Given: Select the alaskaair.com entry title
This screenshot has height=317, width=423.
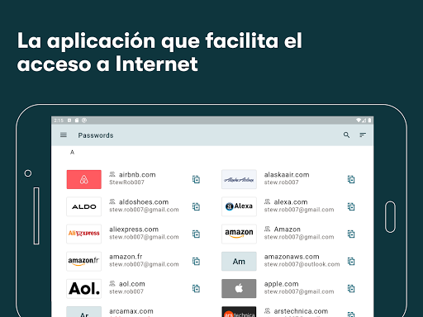Looking at the screenshot, I should 287,175.
